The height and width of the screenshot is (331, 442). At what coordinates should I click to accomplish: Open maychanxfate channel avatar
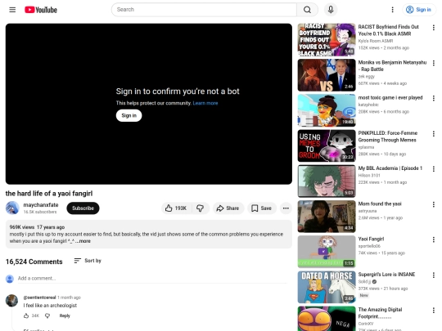tap(12, 208)
